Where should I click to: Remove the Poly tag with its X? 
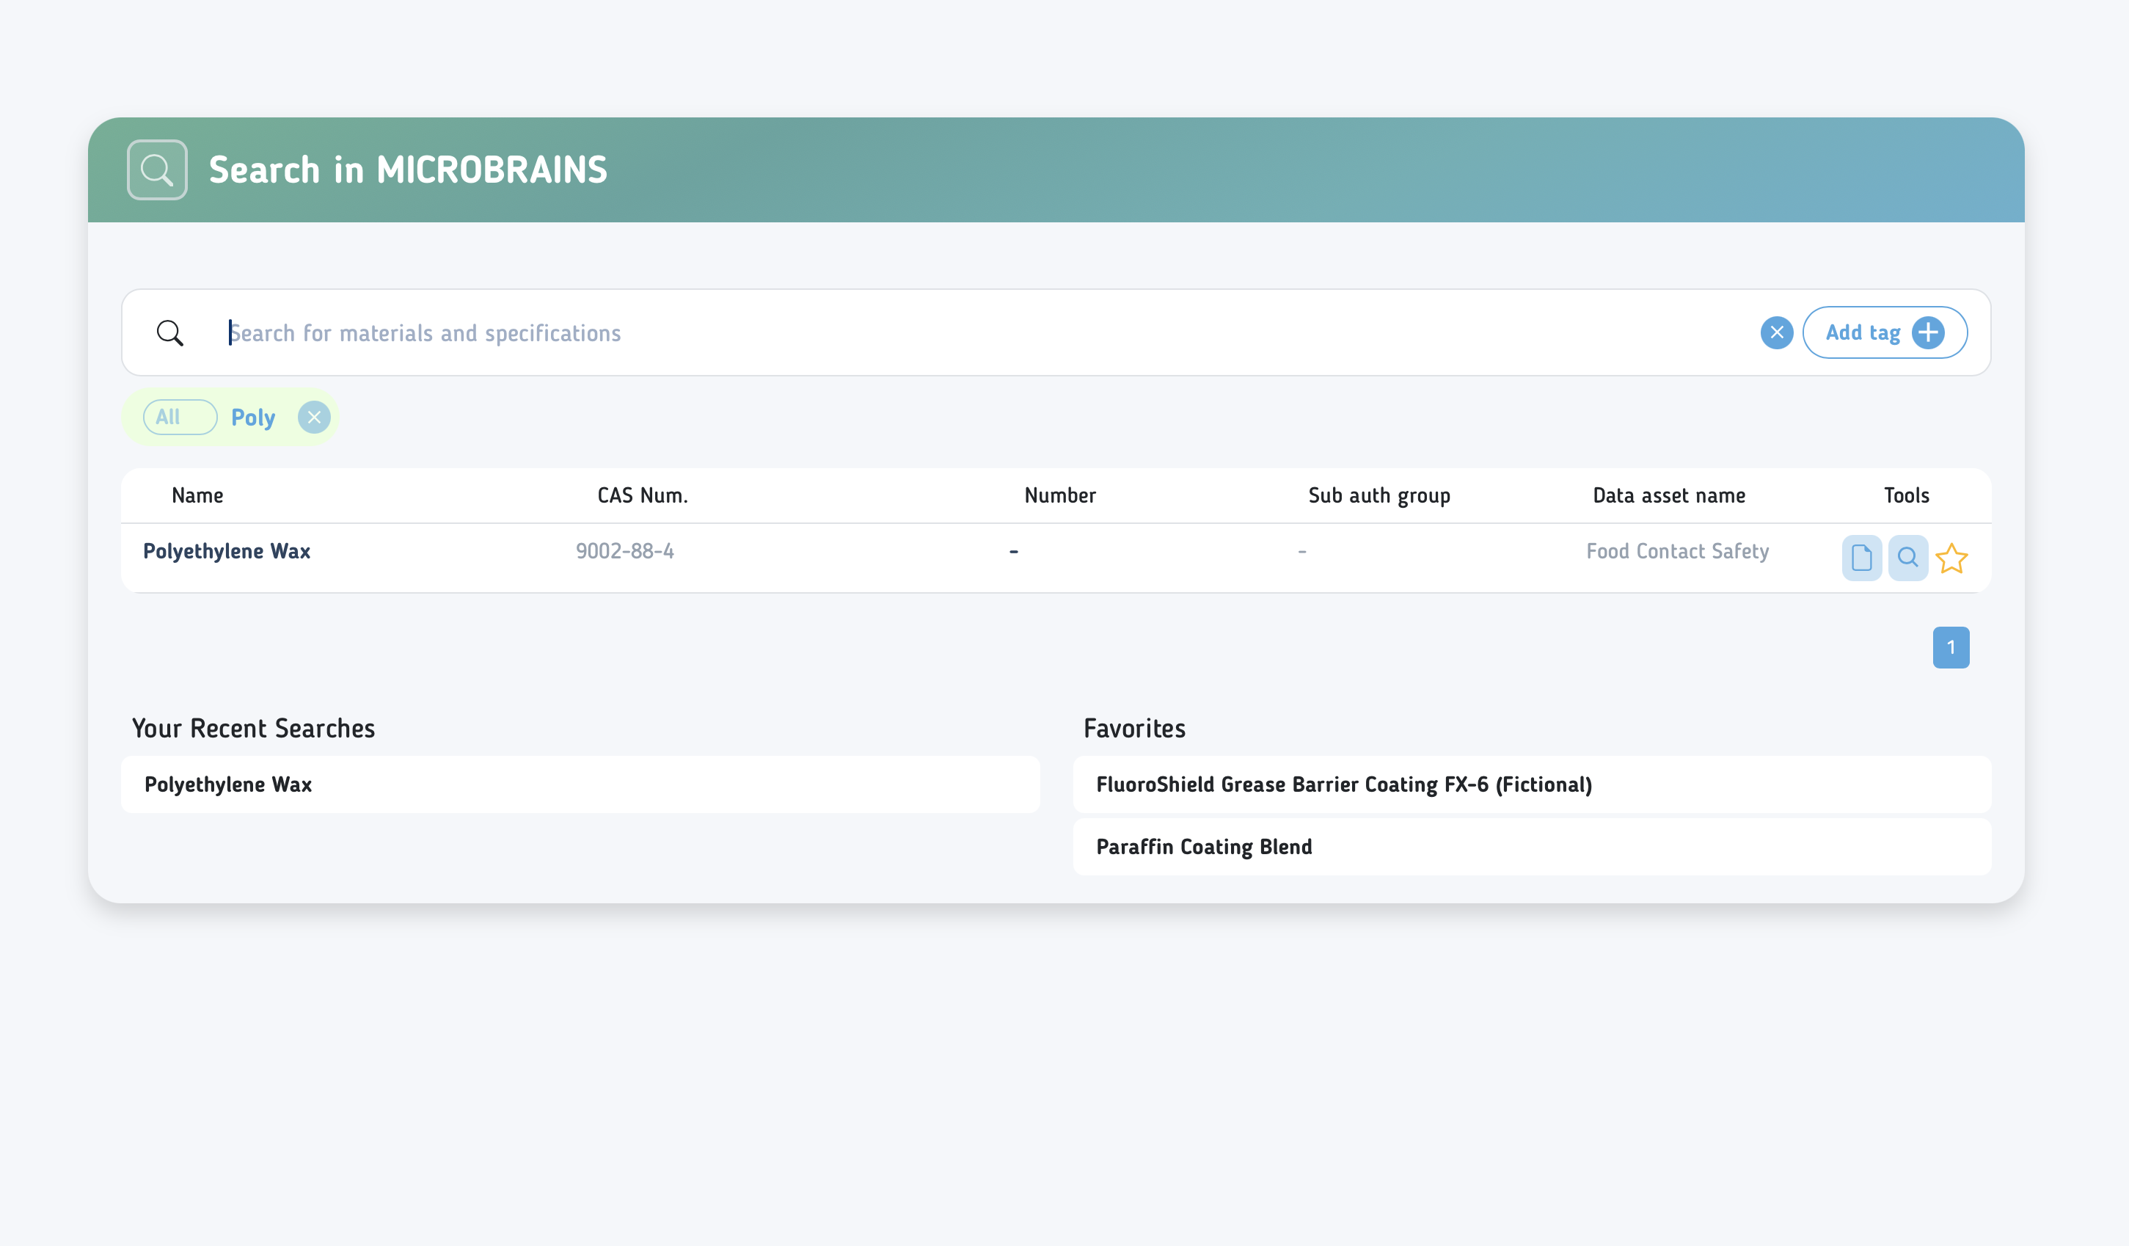coord(314,418)
